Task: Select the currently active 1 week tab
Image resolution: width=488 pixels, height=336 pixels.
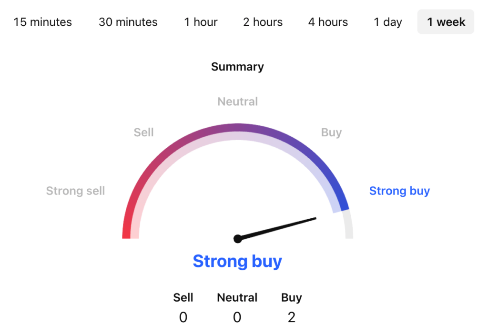Action: tap(445, 21)
